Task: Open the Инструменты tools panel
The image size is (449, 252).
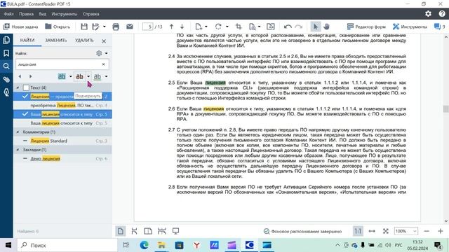Action: [x=410, y=27]
